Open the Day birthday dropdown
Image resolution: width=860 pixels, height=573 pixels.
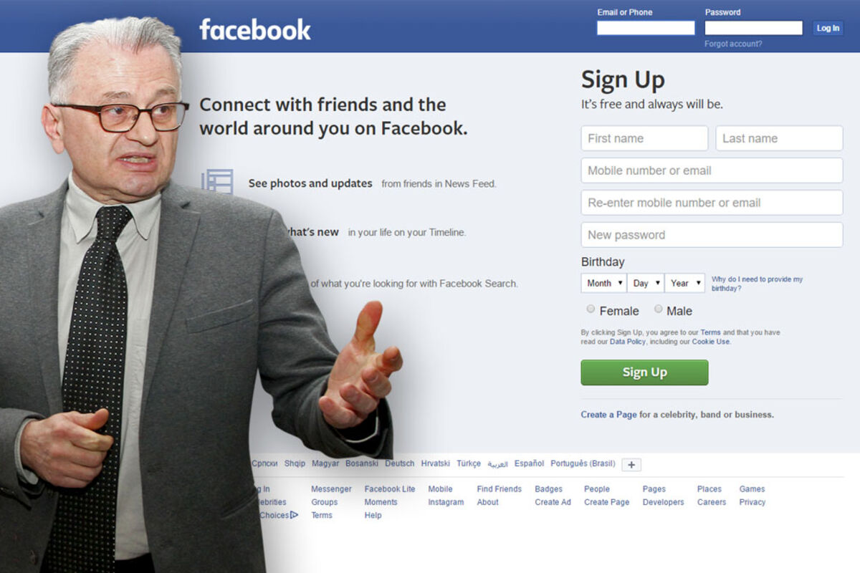(x=646, y=283)
